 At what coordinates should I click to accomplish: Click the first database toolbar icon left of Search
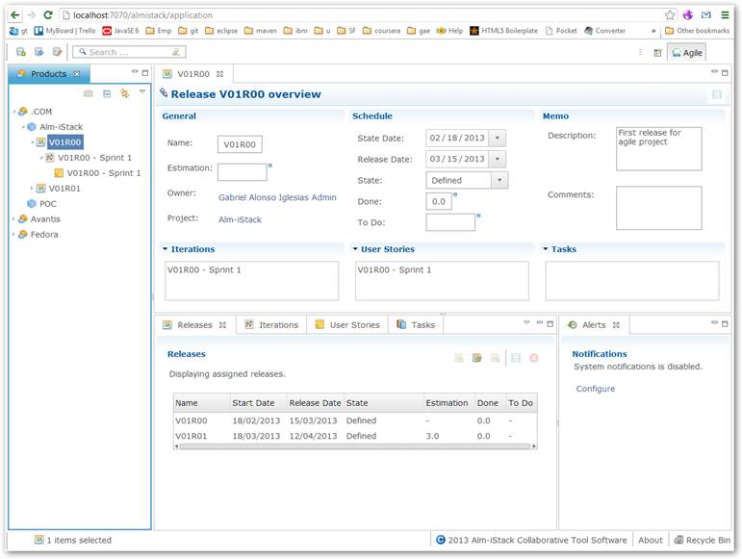click(21, 52)
